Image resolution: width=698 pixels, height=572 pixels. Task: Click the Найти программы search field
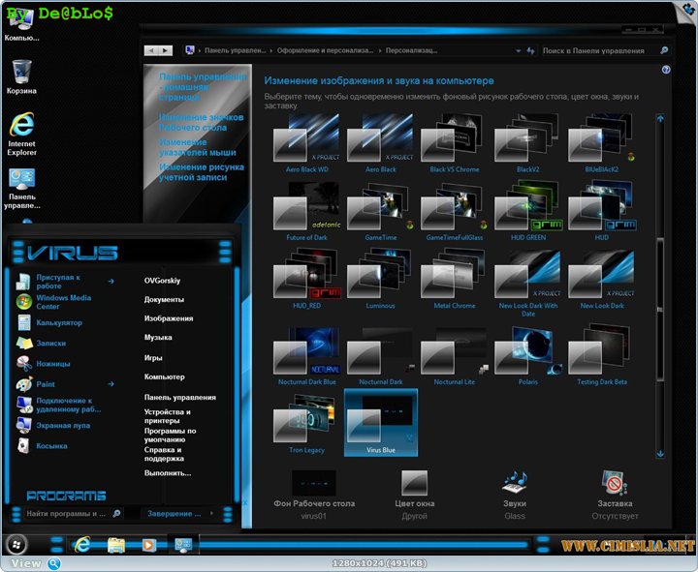[66, 513]
